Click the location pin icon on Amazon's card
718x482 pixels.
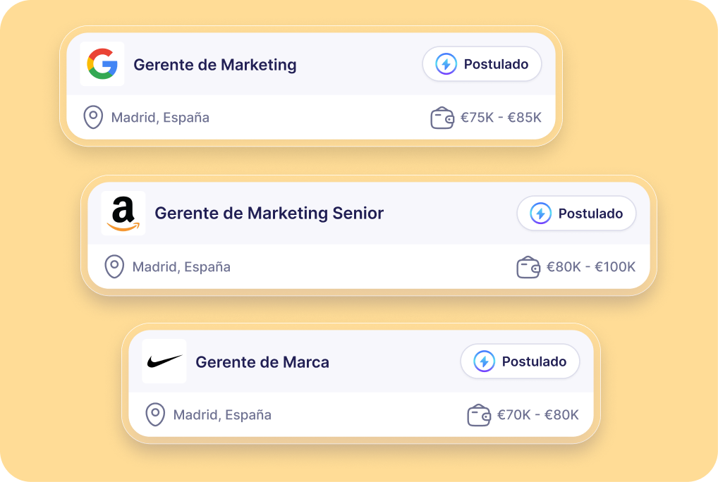tap(114, 267)
